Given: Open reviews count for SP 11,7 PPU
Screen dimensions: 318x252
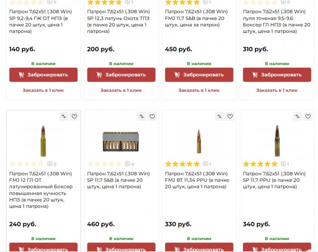Looking at the screenshot, I should [x=285, y=164].
